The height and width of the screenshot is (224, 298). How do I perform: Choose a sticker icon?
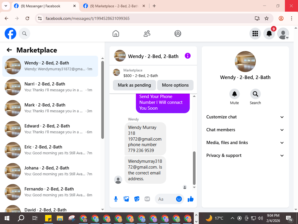[x=137, y=199]
